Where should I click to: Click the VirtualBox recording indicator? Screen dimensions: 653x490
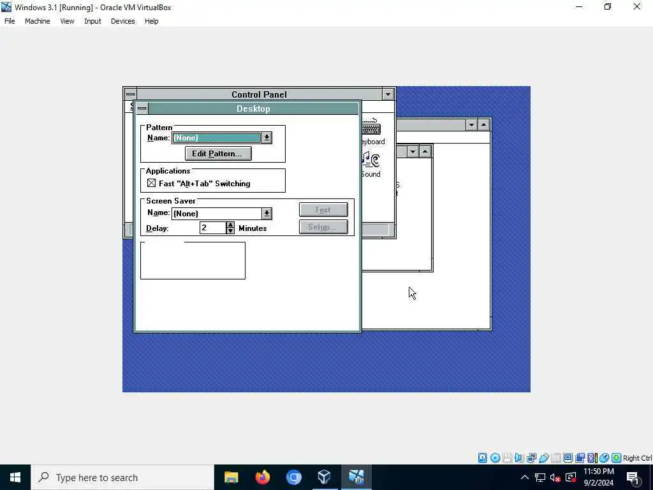tap(580, 458)
